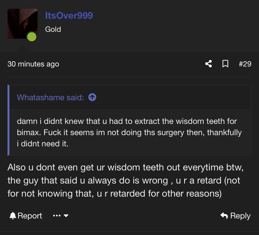
Task: Click the Report bell icon
Action: [x=13, y=216]
